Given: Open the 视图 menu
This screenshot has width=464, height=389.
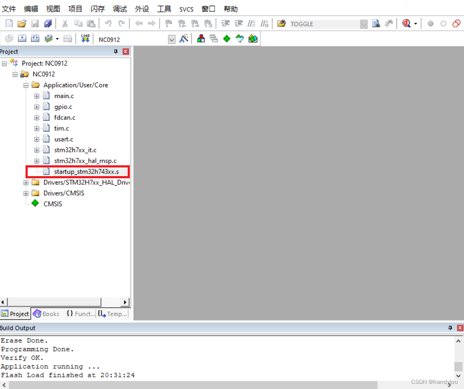Looking at the screenshot, I should coord(53,9).
